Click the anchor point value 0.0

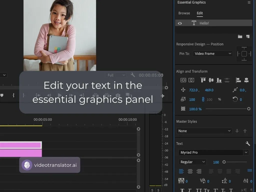click(x=242, y=90)
